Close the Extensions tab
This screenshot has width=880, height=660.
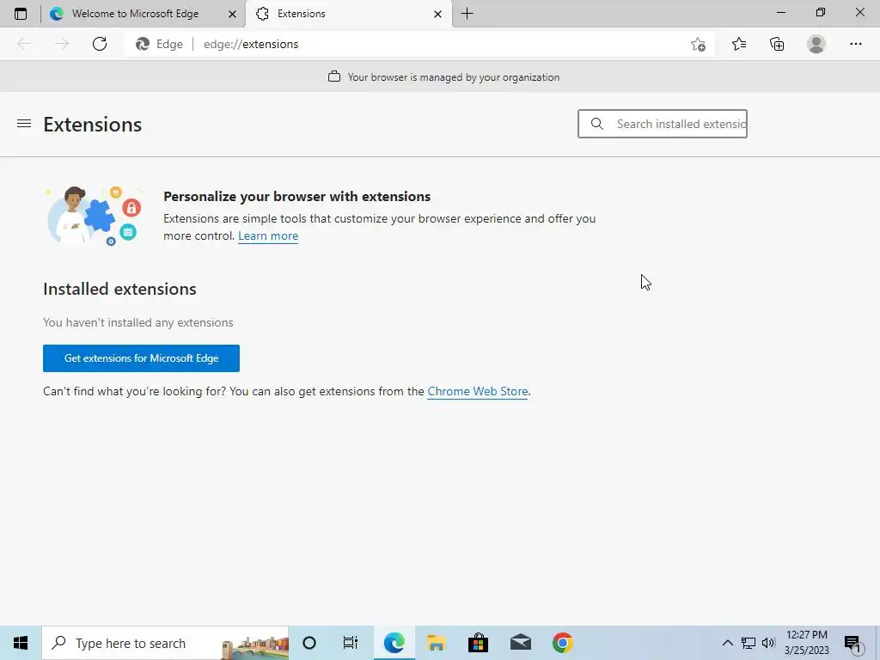(437, 14)
